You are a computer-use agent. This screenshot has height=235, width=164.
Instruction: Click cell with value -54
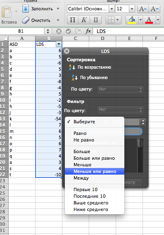coord(49,119)
